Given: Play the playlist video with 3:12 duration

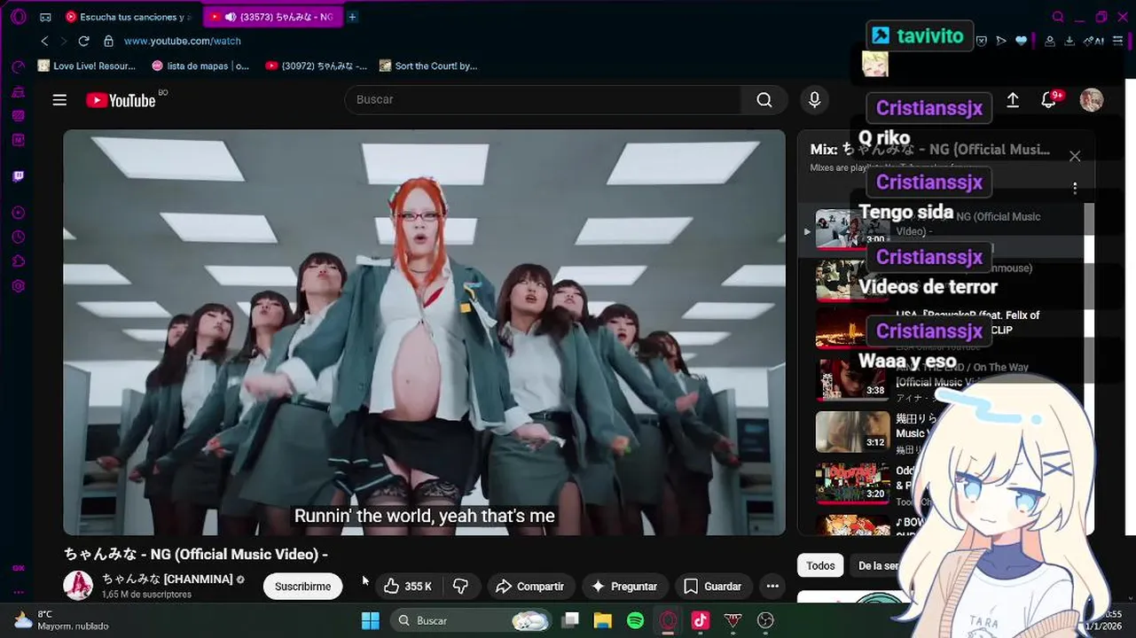Looking at the screenshot, I should coord(852,432).
